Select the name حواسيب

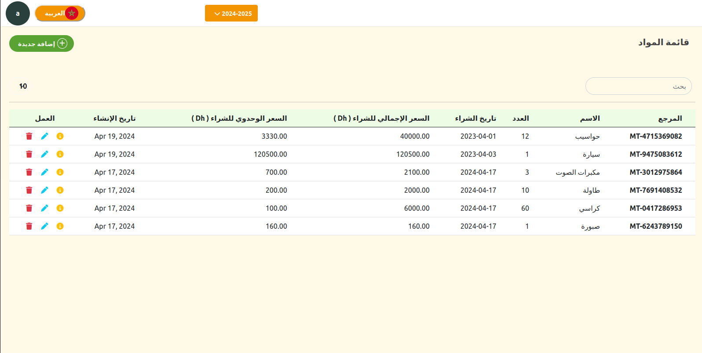click(x=588, y=137)
